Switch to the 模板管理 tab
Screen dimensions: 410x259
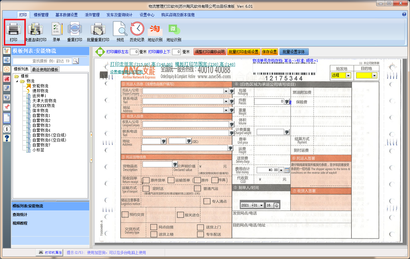pyautogui.click(x=41, y=15)
